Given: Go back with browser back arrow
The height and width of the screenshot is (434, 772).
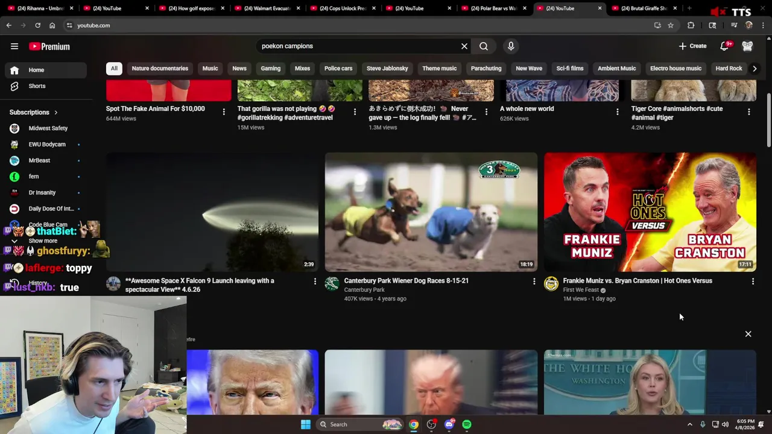Looking at the screenshot, I should [x=8, y=25].
